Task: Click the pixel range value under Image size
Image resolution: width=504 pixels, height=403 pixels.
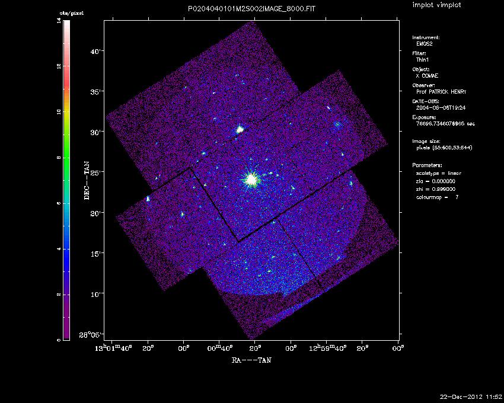Action: [444, 148]
